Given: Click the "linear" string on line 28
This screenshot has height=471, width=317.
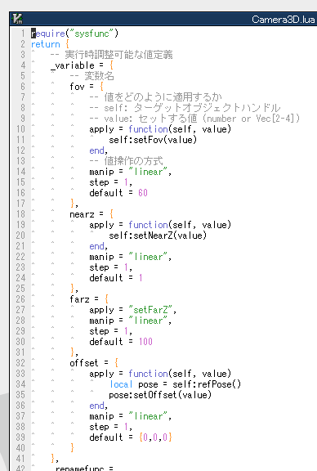Looking at the screenshot, I should pos(148,321).
